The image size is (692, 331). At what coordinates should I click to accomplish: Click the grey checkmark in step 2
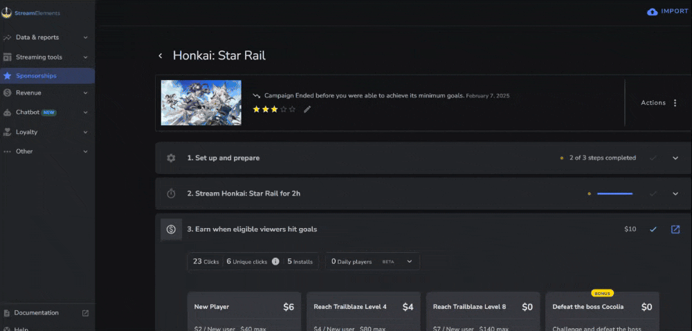click(653, 193)
